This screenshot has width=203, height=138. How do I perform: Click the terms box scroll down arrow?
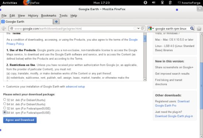click(x=145, y=79)
